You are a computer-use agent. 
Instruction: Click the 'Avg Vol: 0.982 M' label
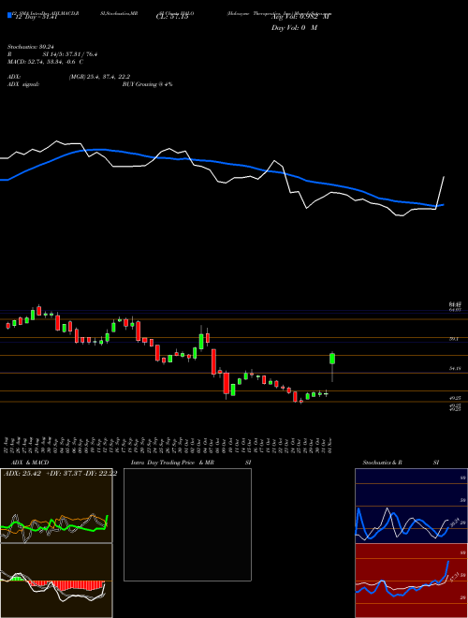tap(301, 17)
